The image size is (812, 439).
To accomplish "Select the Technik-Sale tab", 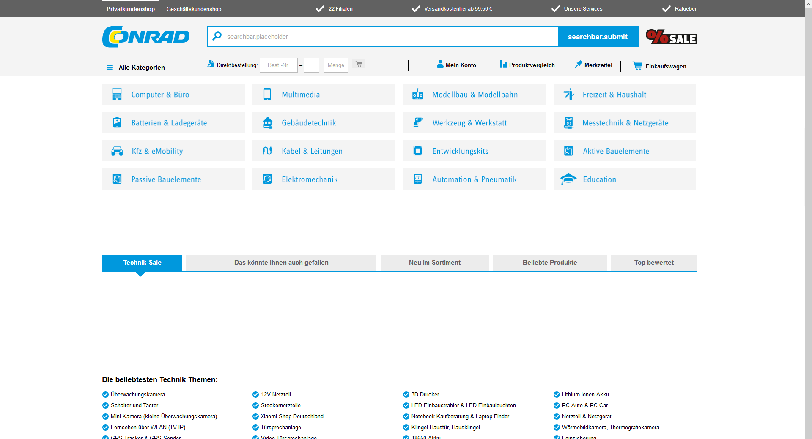I will [x=142, y=263].
